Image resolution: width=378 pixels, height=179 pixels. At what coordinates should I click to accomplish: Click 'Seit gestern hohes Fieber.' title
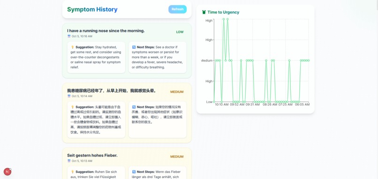coord(92,156)
